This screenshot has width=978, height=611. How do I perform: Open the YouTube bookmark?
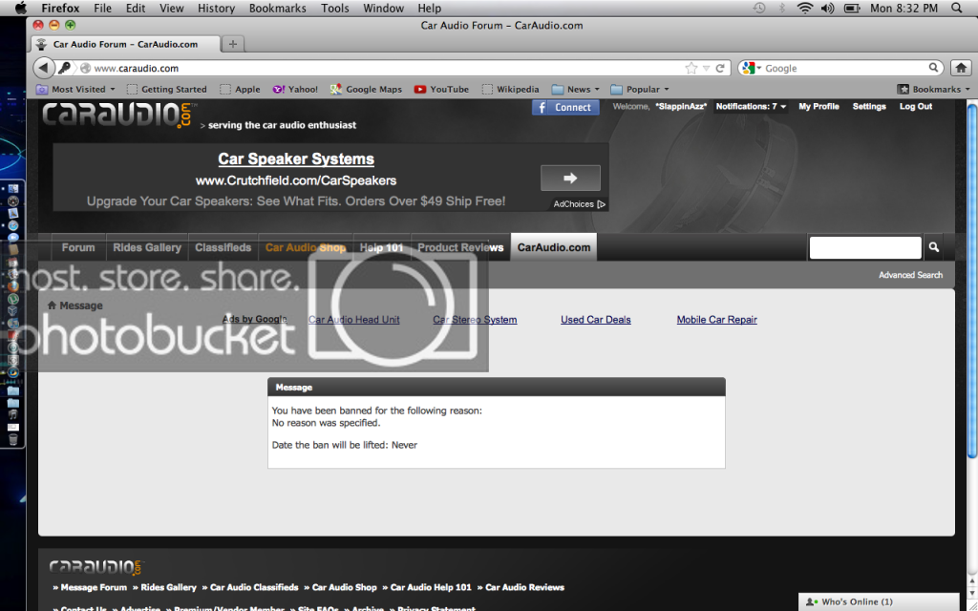tap(441, 89)
